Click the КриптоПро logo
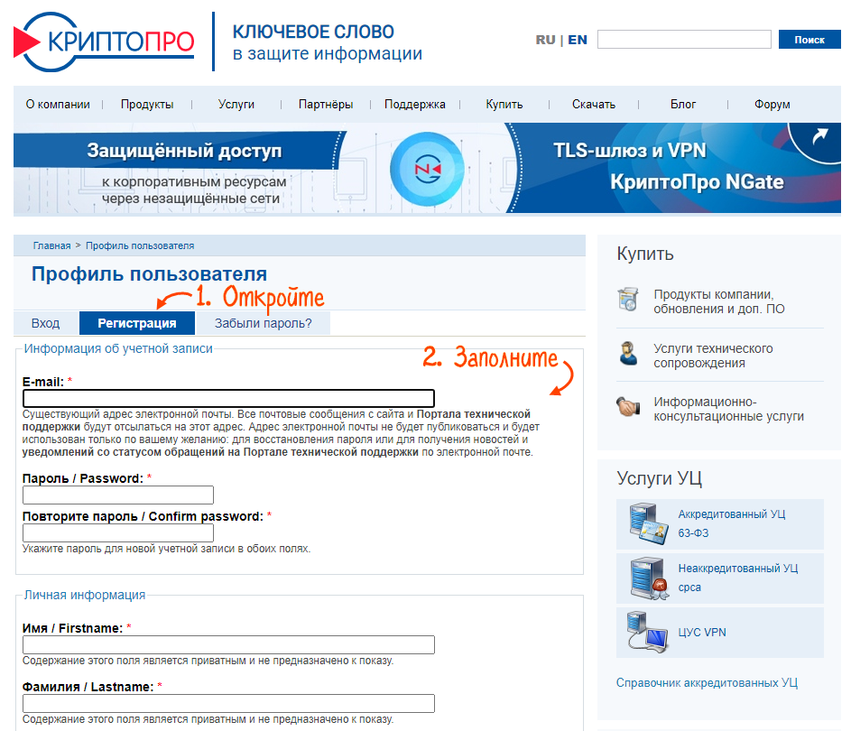 click(104, 42)
